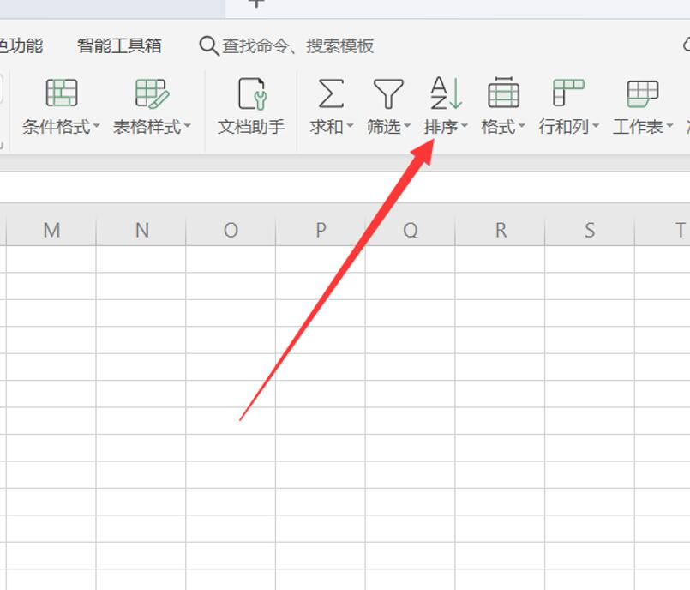
Task: Expand the dropdown arrow beside 排序 label
Action: click(x=465, y=127)
